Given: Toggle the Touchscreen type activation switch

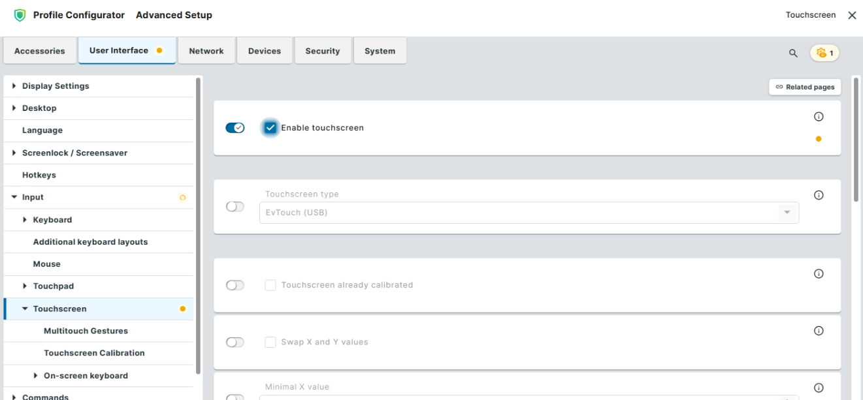Looking at the screenshot, I should click(x=235, y=206).
